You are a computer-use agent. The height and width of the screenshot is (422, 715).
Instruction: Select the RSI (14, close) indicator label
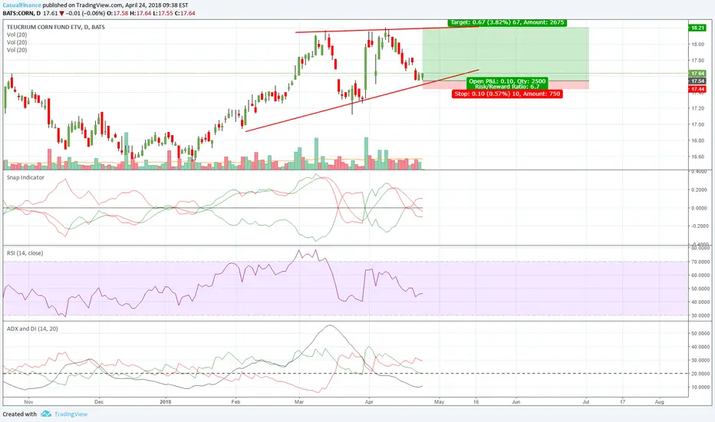click(x=25, y=252)
